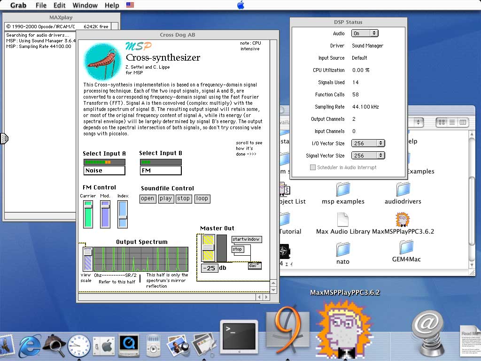Open the Read Me document in the Dock
The width and height of the screenshot is (481, 361).
click(470, 342)
